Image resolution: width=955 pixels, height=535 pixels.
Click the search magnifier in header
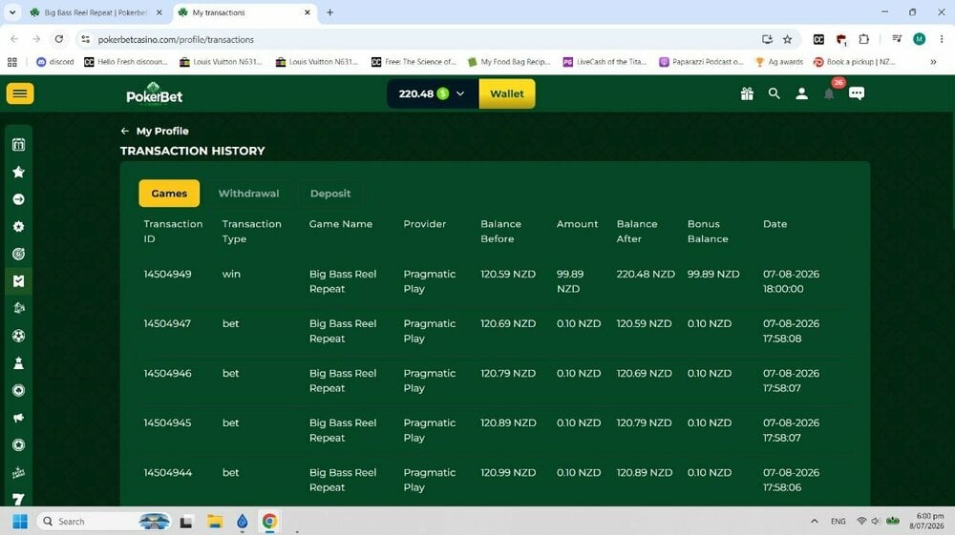point(775,93)
